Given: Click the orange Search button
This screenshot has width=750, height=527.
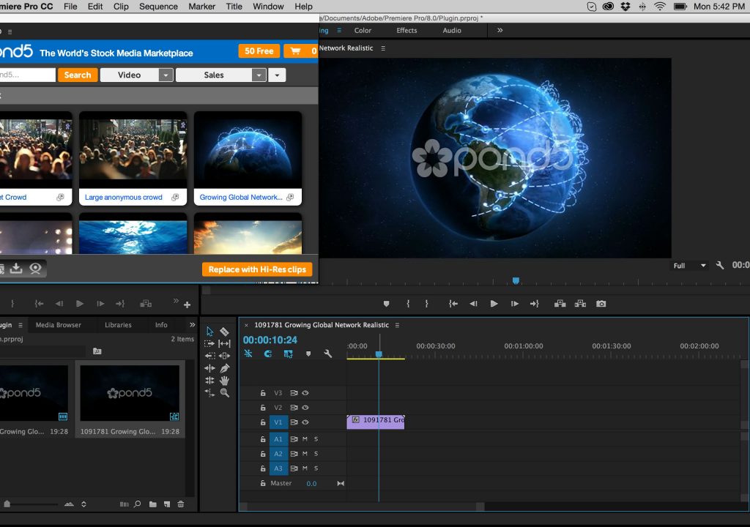Looking at the screenshot, I should pos(78,75).
